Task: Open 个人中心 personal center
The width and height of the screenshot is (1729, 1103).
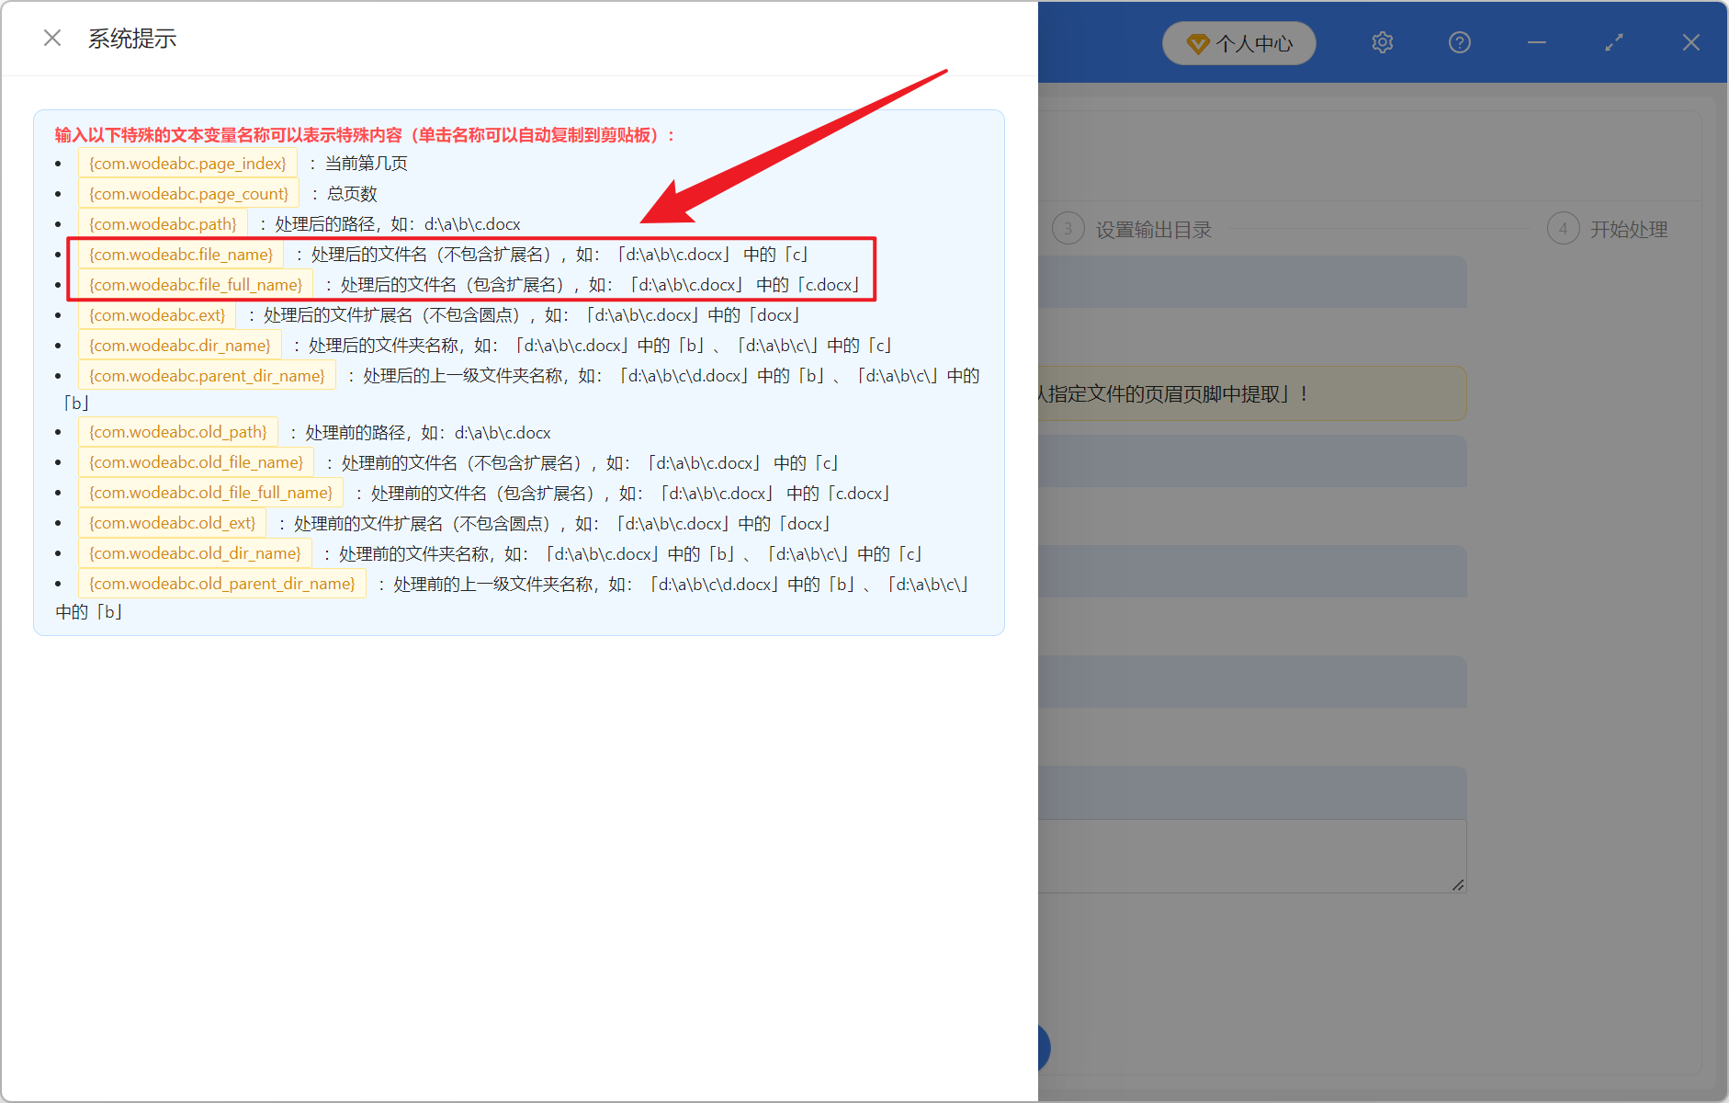Action: 1238,42
